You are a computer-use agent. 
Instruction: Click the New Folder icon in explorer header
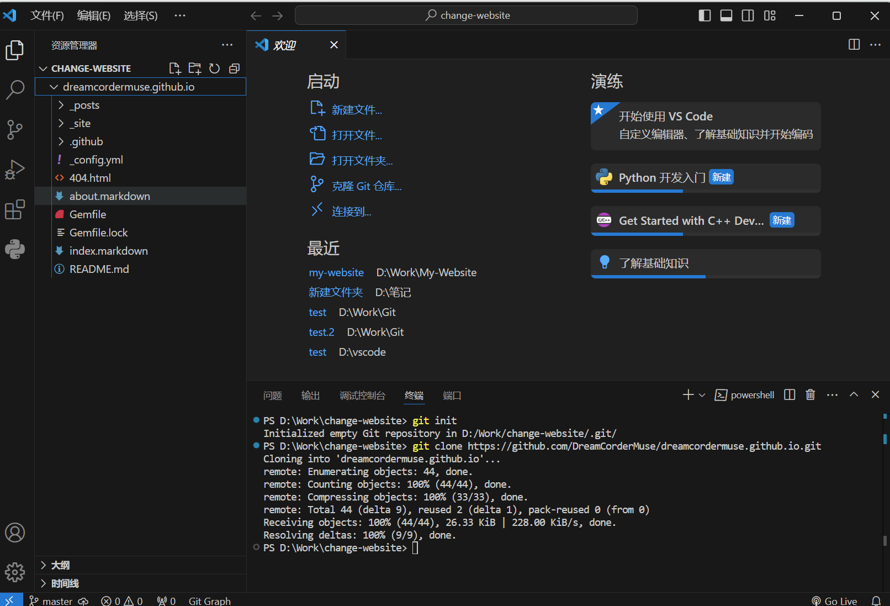pyautogui.click(x=194, y=68)
